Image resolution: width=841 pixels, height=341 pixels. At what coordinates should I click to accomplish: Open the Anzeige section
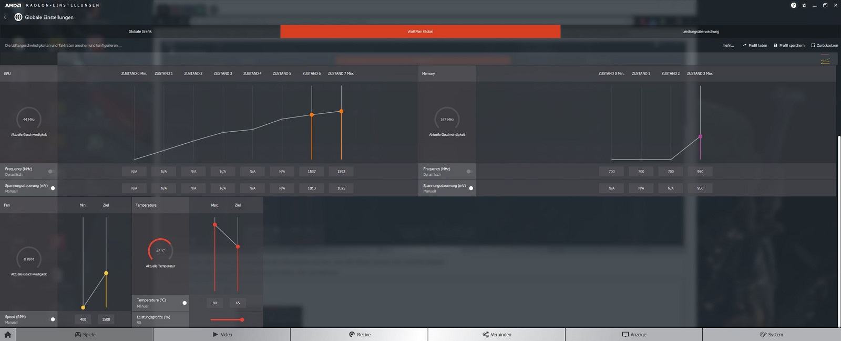[634, 335]
